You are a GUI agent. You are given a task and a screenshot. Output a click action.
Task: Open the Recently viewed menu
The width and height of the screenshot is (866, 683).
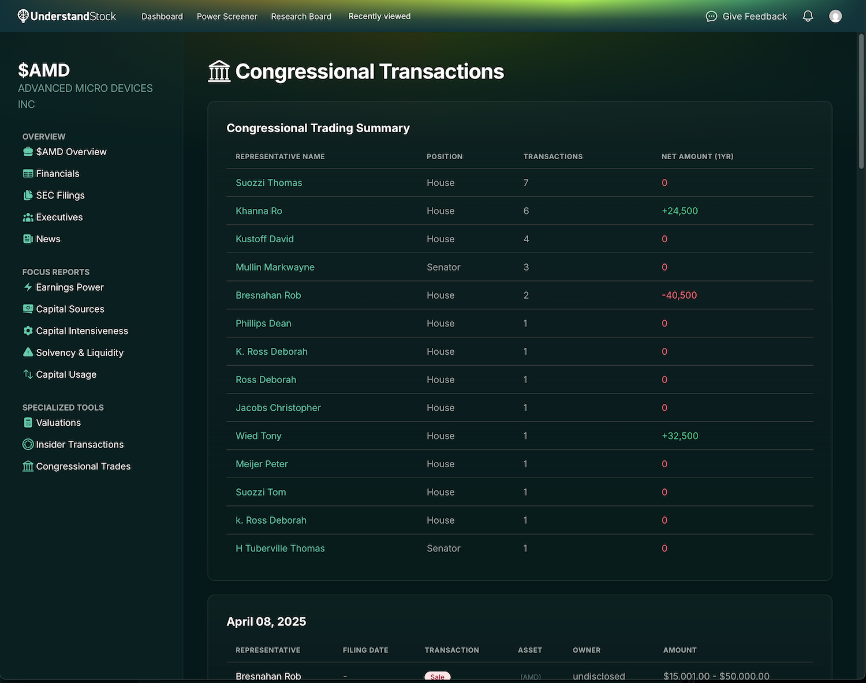(x=379, y=16)
